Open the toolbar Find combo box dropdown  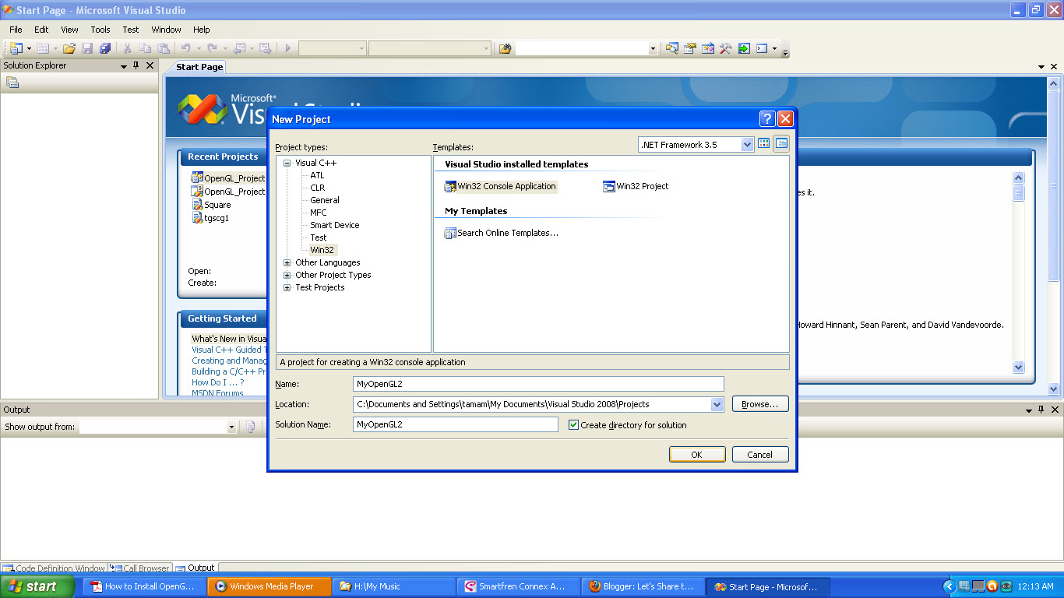tap(653, 48)
